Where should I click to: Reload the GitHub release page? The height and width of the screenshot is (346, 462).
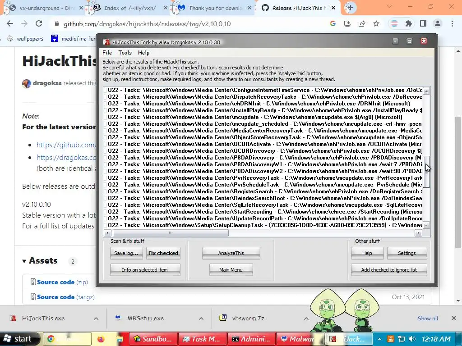click(39, 24)
